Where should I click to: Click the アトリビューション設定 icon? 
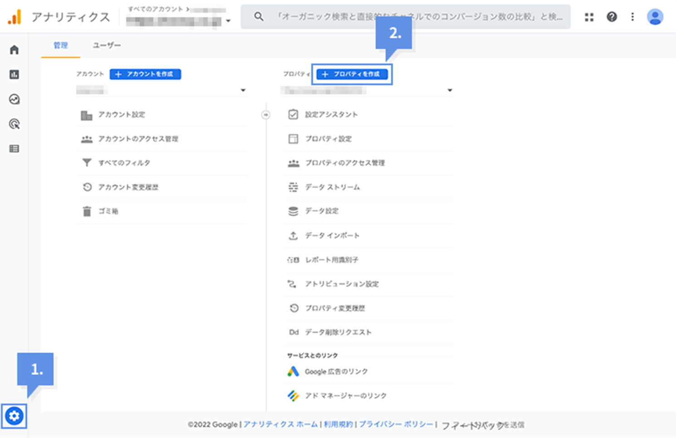coord(292,284)
